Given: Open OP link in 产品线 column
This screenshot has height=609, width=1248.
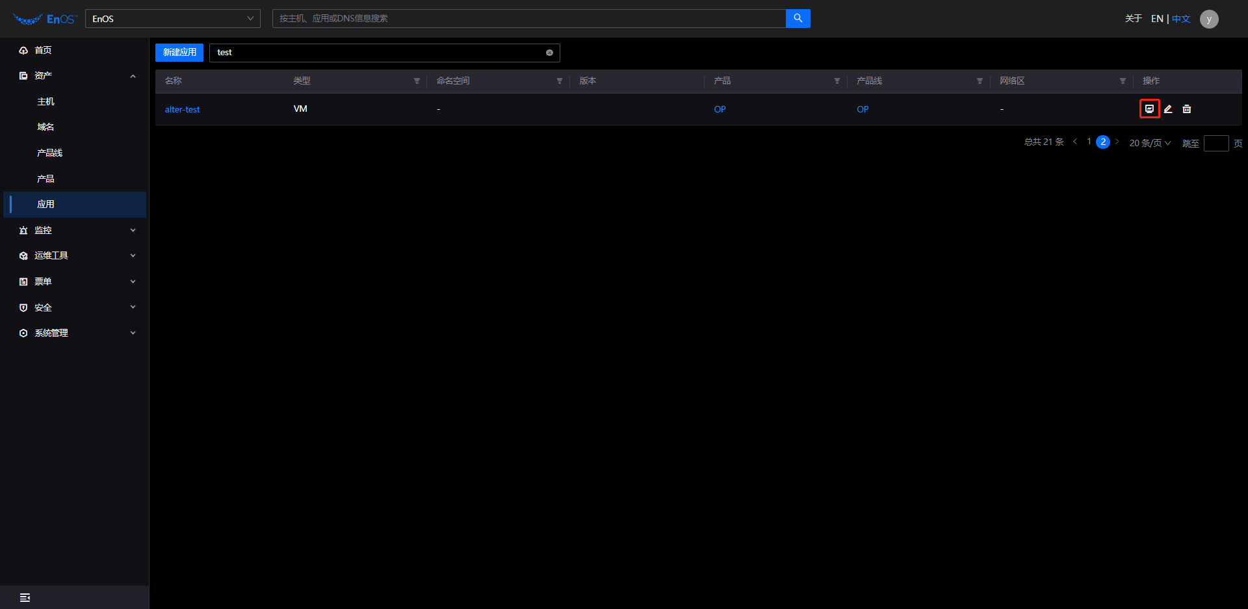Looking at the screenshot, I should [x=863, y=109].
